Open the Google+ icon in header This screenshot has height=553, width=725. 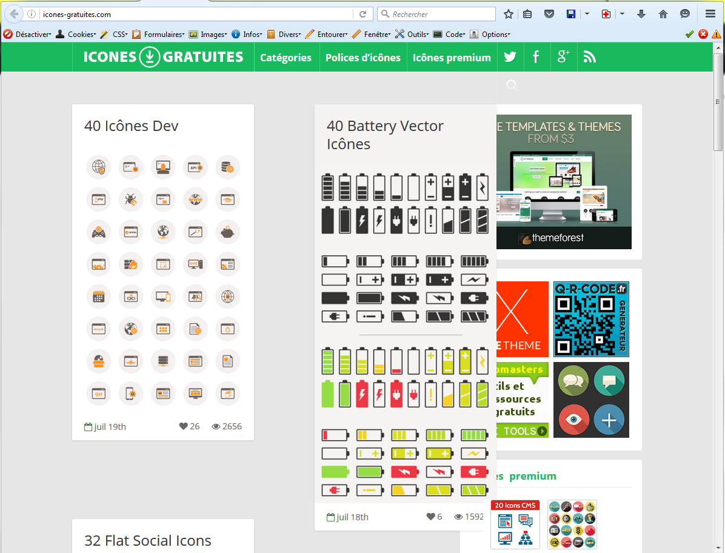(563, 57)
